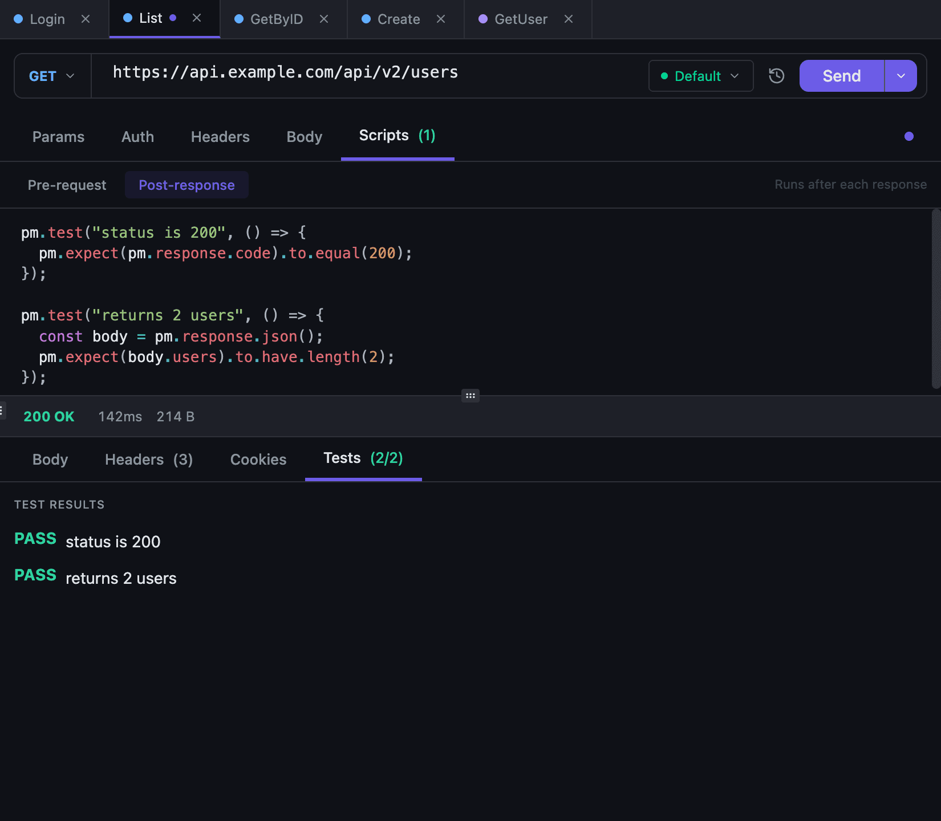Place cursor on const body code line
The width and height of the screenshot is (941, 821).
click(181, 336)
